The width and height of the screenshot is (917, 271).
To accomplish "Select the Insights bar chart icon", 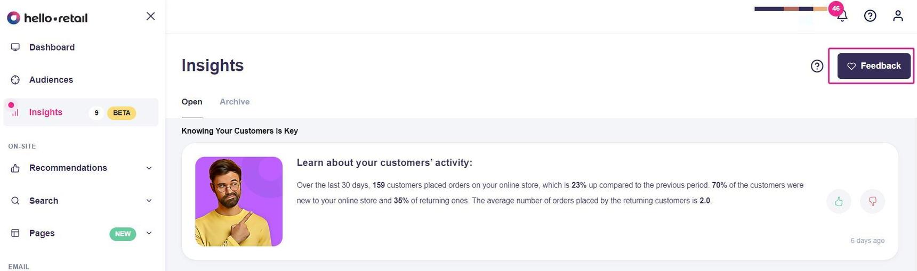I will (x=15, y=112).
